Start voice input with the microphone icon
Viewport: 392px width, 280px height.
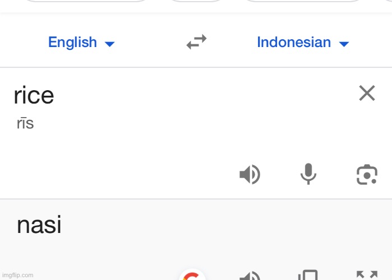(308, 174)
